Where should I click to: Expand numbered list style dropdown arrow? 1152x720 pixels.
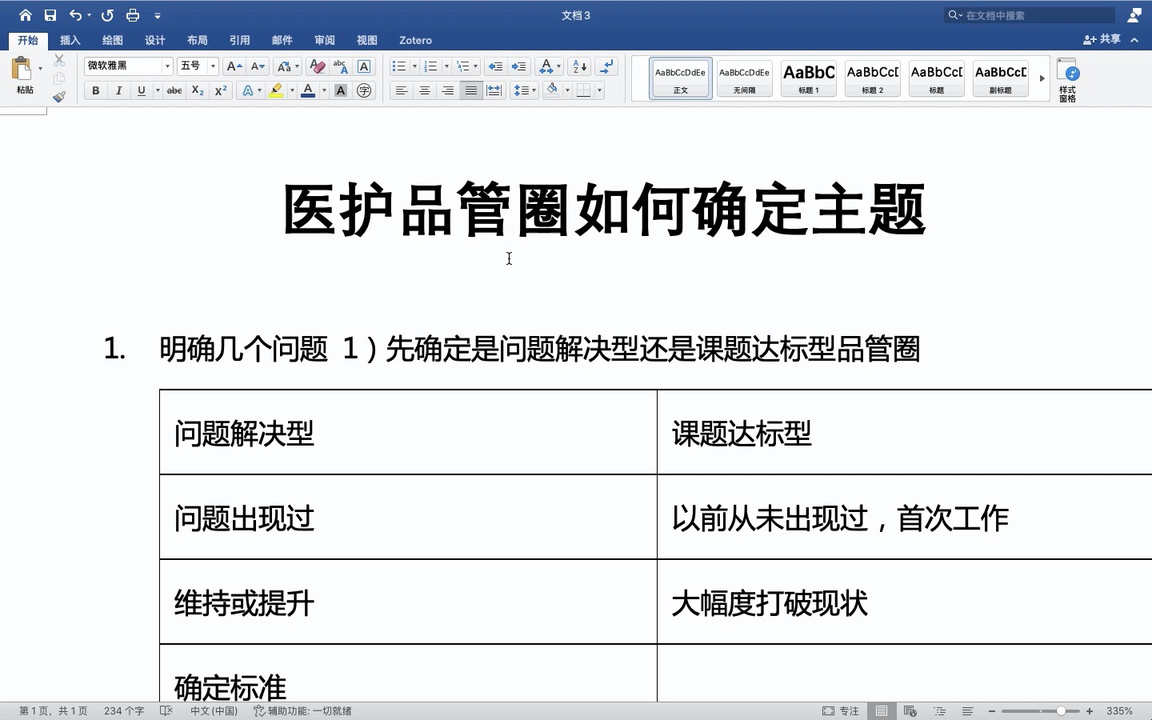coord(446,66)
